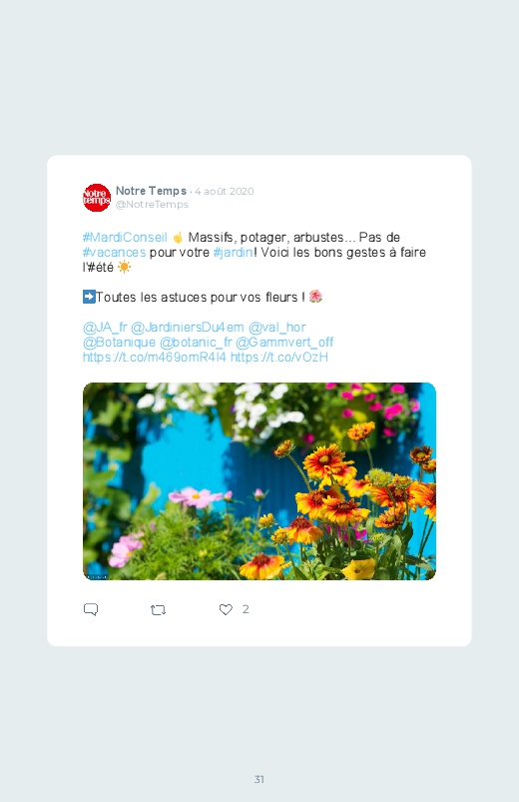The image size is (519, 802).
Task: Open the #MardiConseil hashtag
Action: click(125, 238)
